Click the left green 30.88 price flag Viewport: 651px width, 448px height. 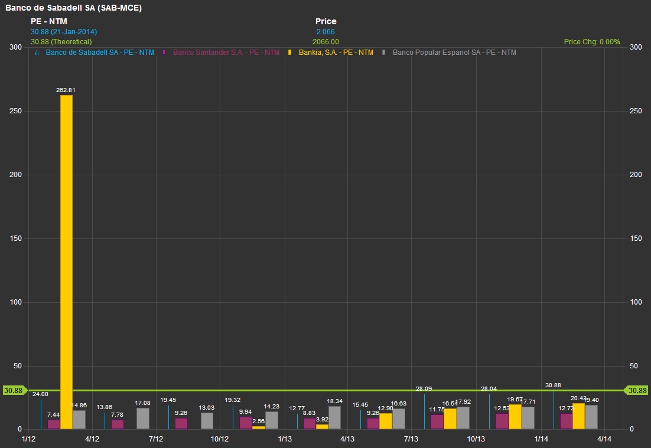pos(13,390)
